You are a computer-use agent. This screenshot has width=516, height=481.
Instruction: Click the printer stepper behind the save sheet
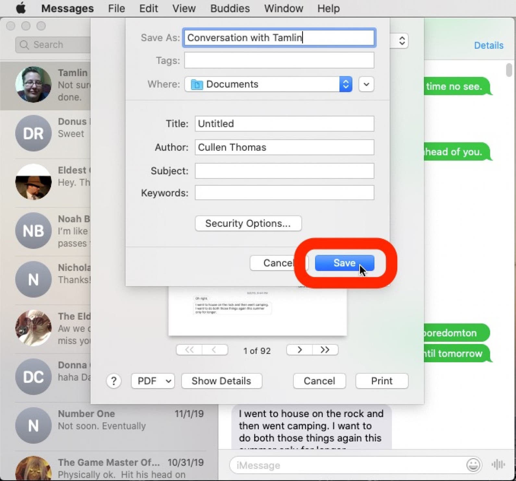pos(402,41)
